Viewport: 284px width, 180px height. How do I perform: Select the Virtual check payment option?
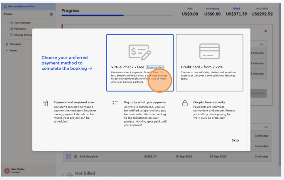coord(139,63)
